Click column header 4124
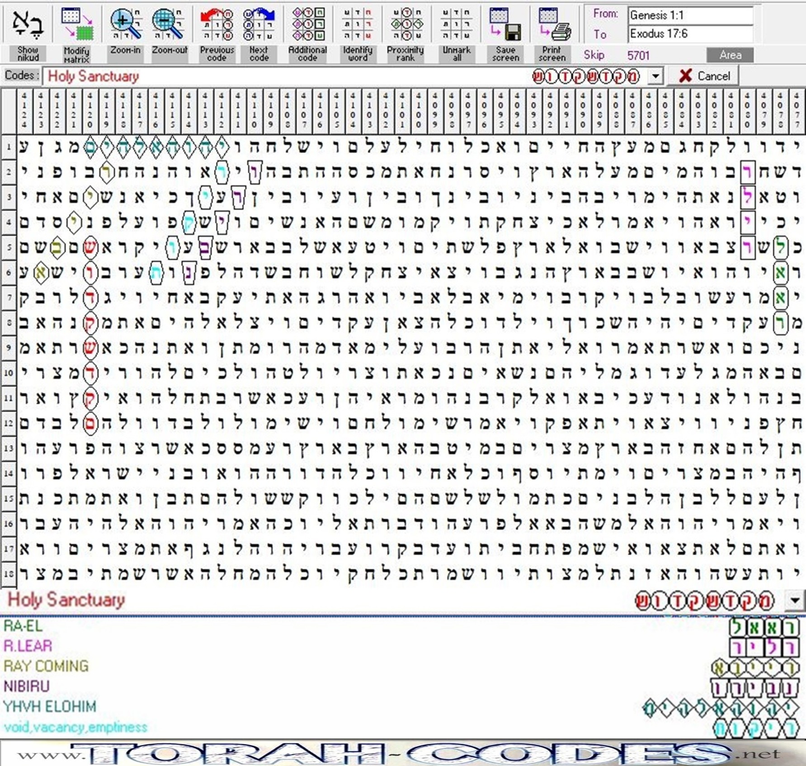Viewport: 806px width, 766px height. pos(24,111)
